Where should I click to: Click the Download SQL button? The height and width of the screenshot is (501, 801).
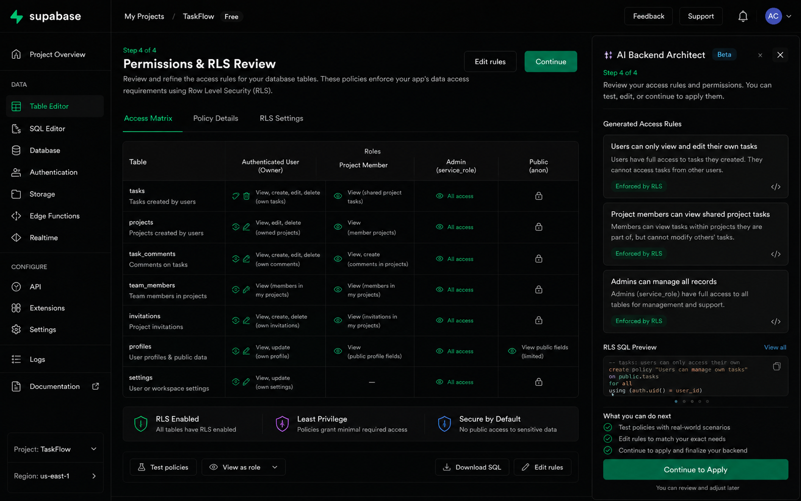pyautogui.click(x=472, y=467)
